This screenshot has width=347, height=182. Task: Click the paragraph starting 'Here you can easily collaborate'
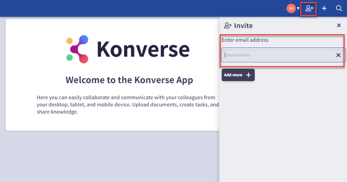(x=128, y=105)
